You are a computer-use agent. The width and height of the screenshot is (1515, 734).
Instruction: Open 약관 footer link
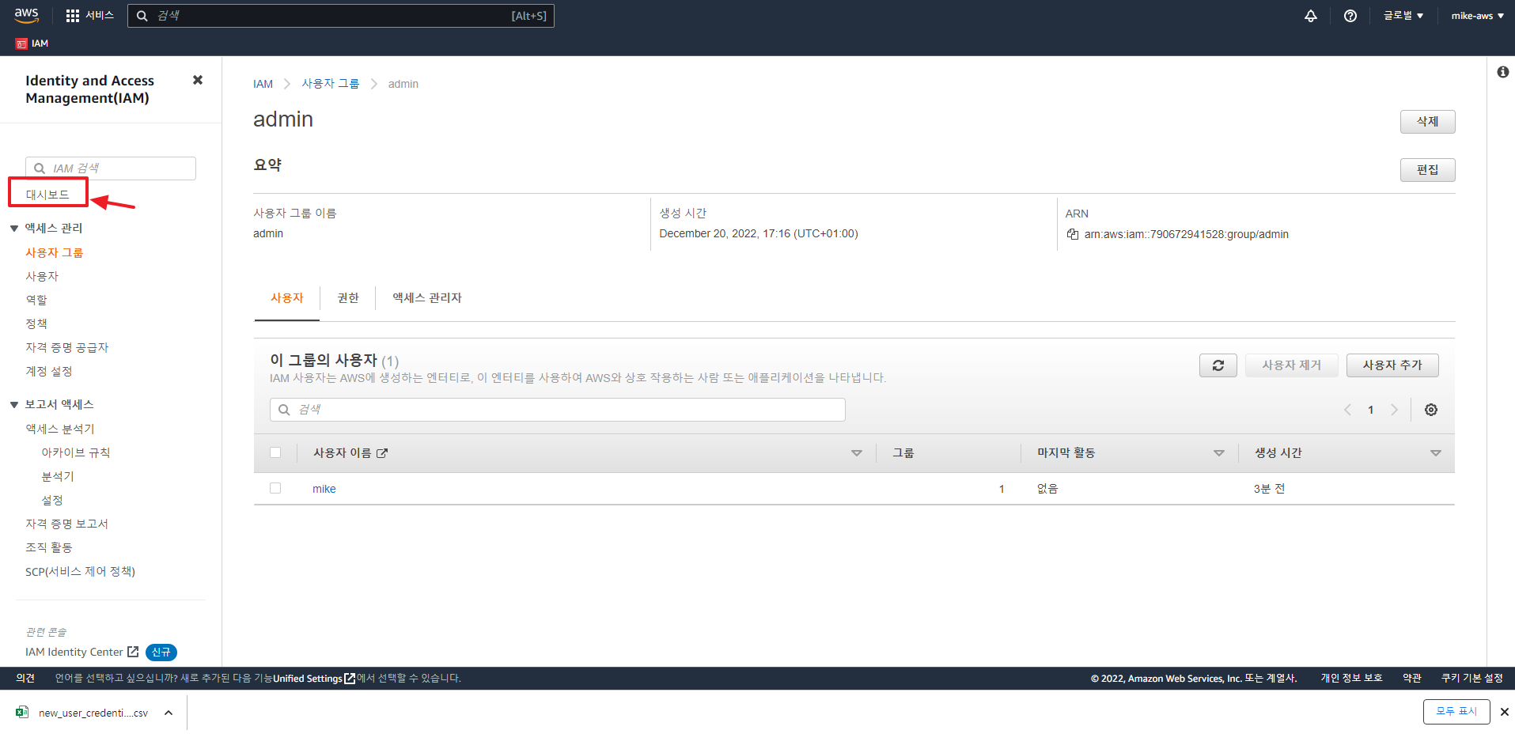coord(1412,679)
